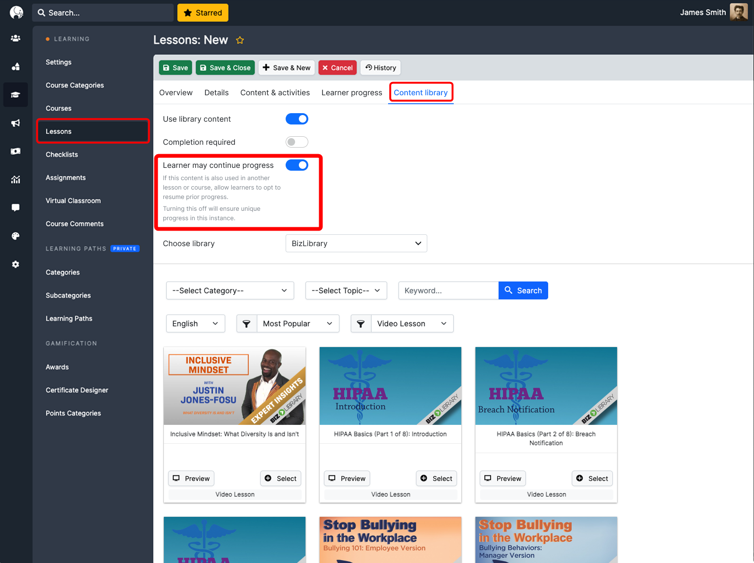Star this lesson page next to the title

pos(240,41)
